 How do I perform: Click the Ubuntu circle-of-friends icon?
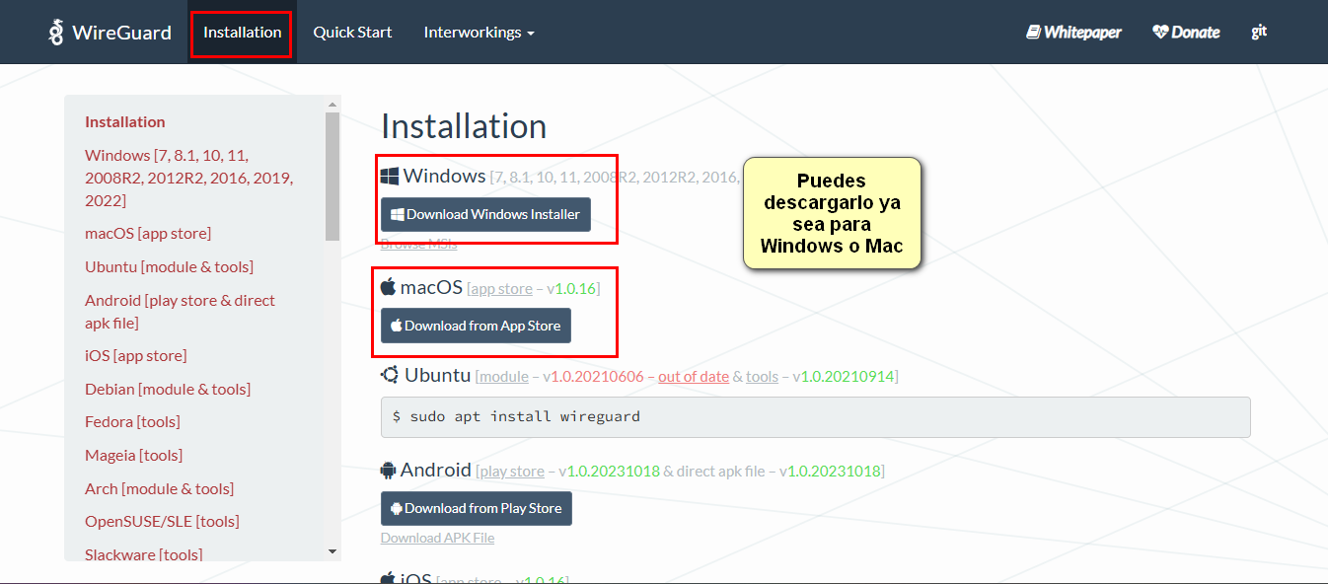(x=388, y=375)
